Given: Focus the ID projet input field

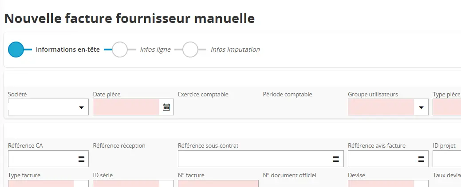Looking at the screenshot, I should pyautogui.click(x=446, y=159).
